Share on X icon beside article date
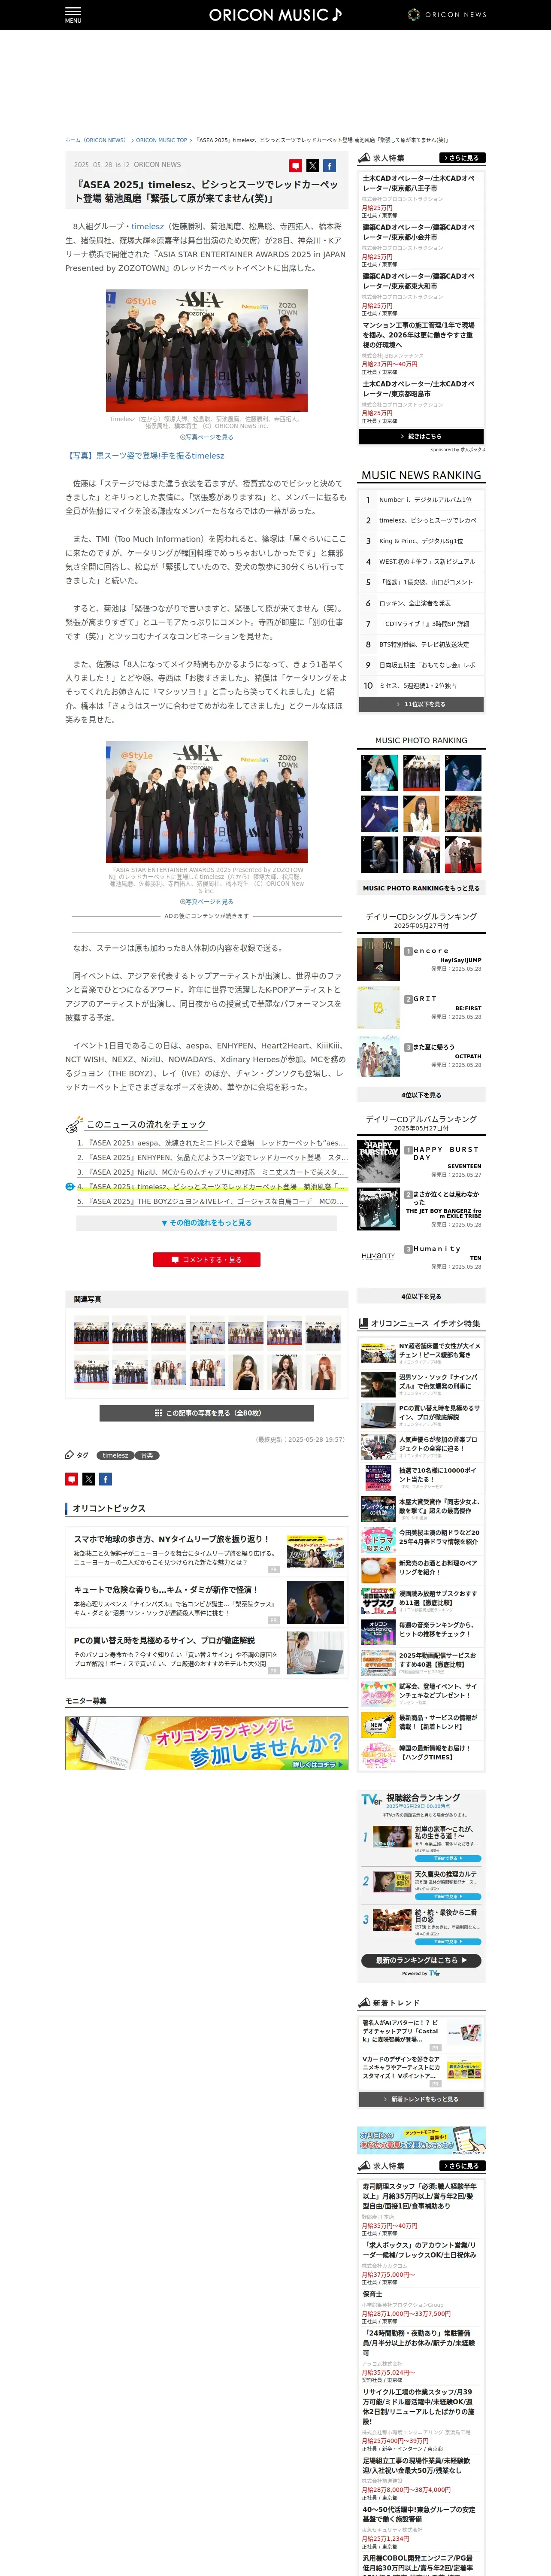 pyautogui.click(x=312, y=166)
